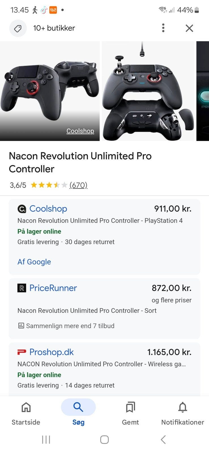Open the Notifikationer tab
209x453 pixels.
182,413
